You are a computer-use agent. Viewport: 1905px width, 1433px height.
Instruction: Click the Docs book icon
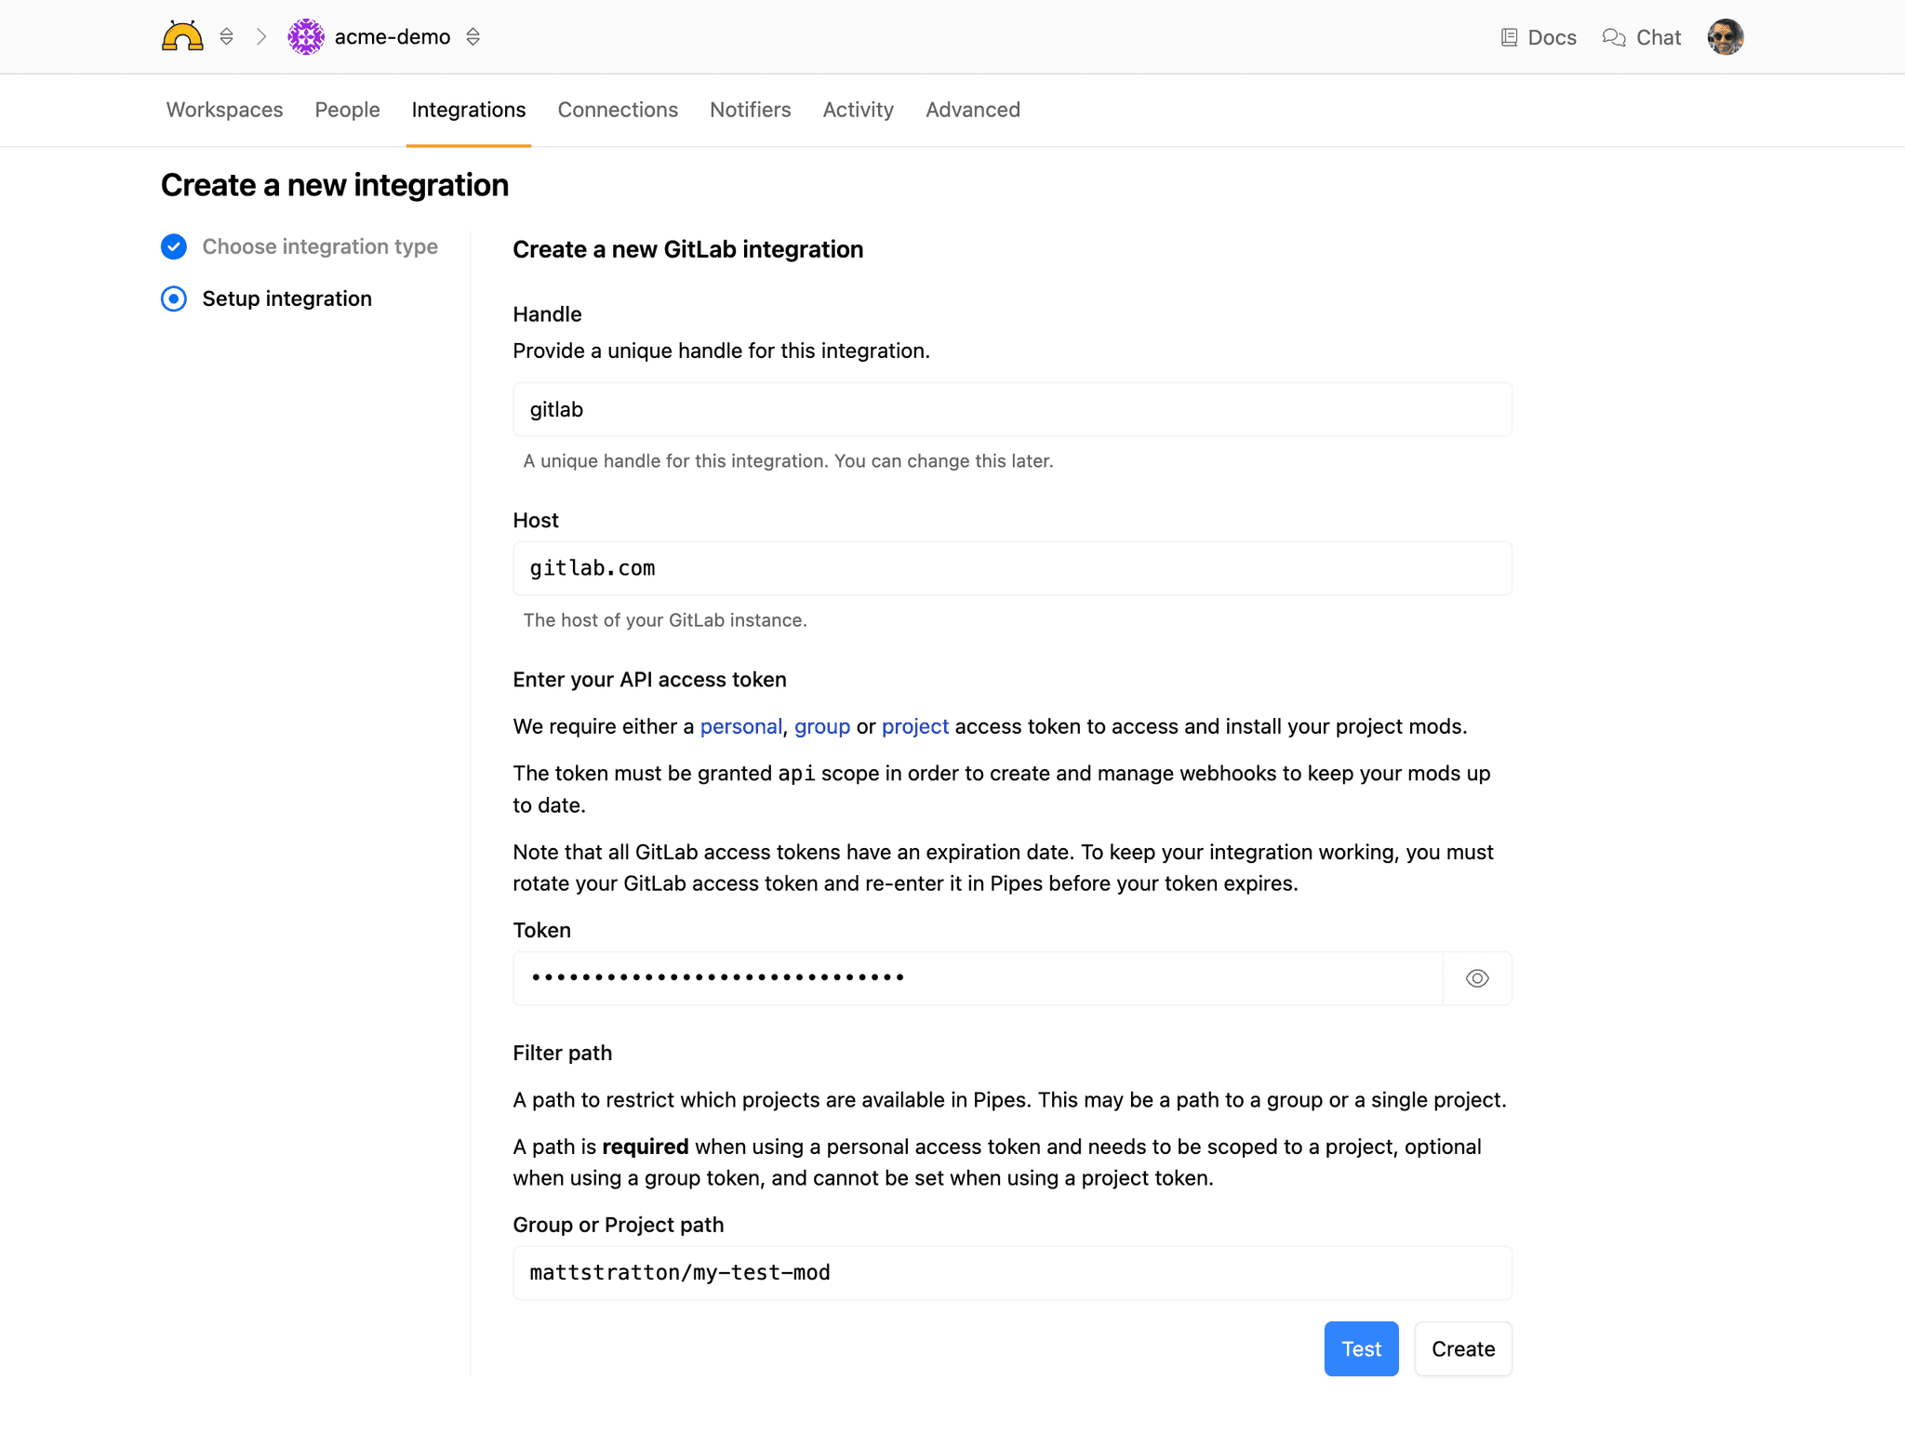click(1510, 37)
